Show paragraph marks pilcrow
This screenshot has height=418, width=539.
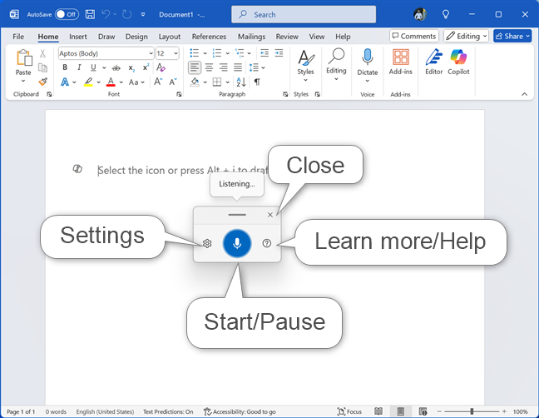point(257,82)
